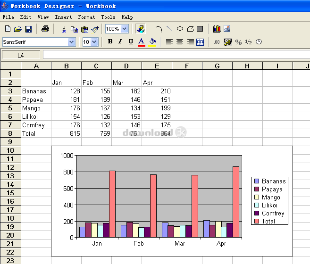This screenshot has height=264, width=310.
Task: Click the Cut scissors icon
Action: click(64, 29)
